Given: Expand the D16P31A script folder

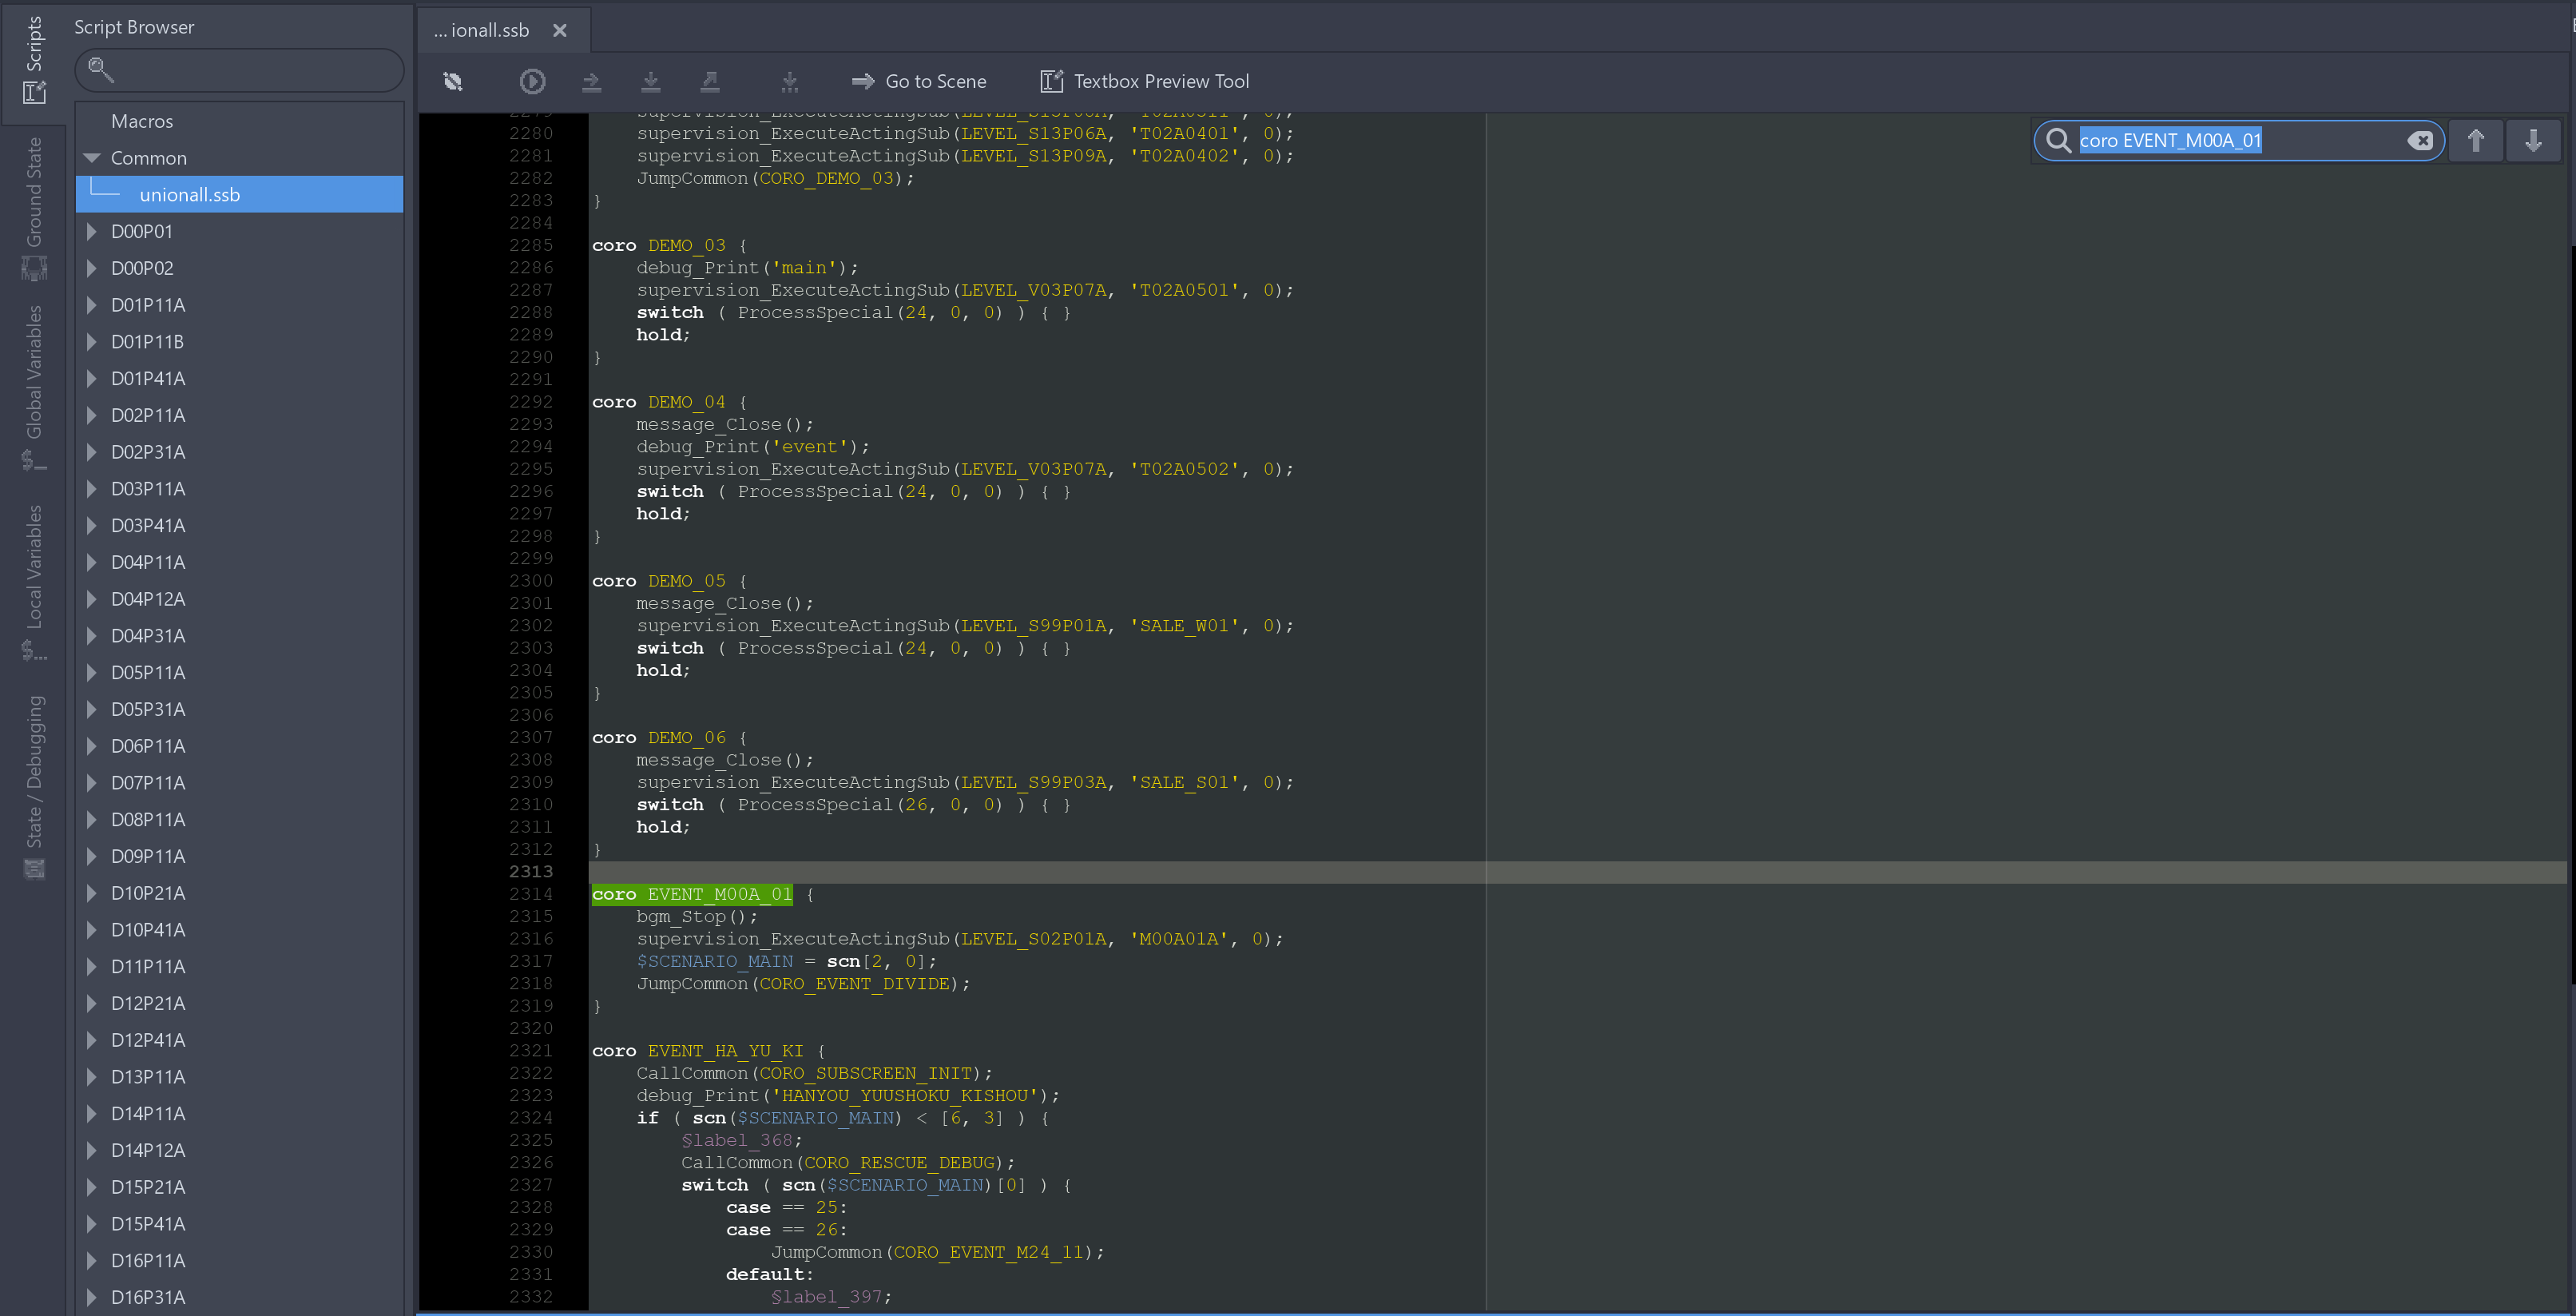Looking at the screenshot, I should click(93, 1297).
